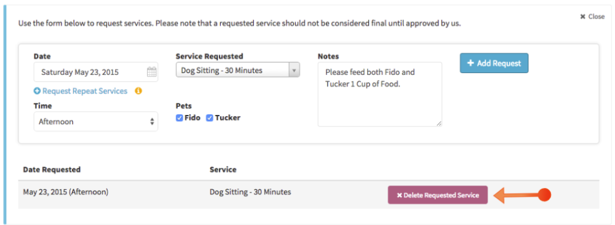The image size is (615, 225).
Task: Click the Saturday May 23, 2015 date field
Action: click(96, 72)
